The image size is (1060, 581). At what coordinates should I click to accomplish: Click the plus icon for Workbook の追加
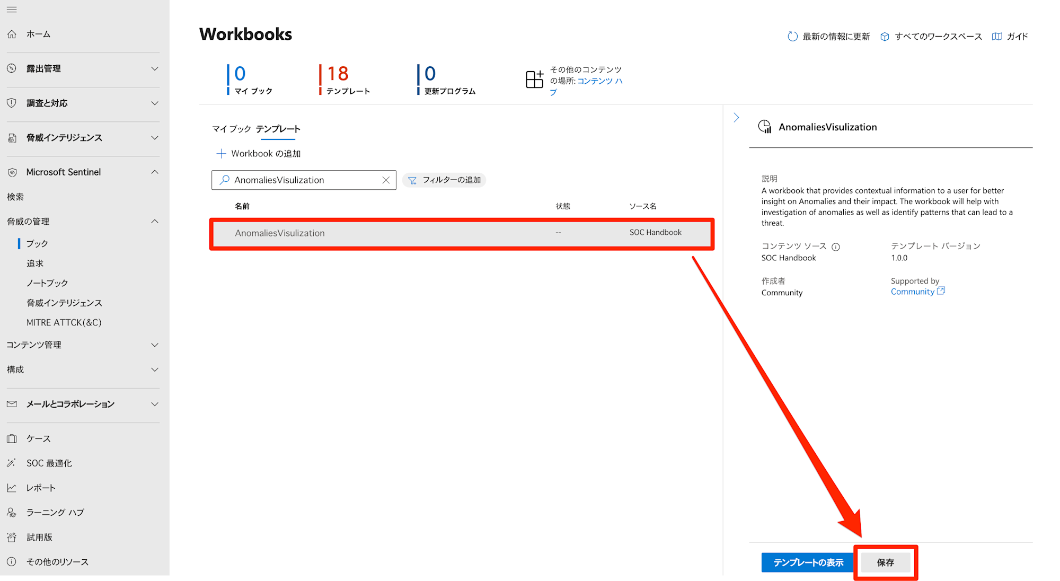[x=221, y=154]
